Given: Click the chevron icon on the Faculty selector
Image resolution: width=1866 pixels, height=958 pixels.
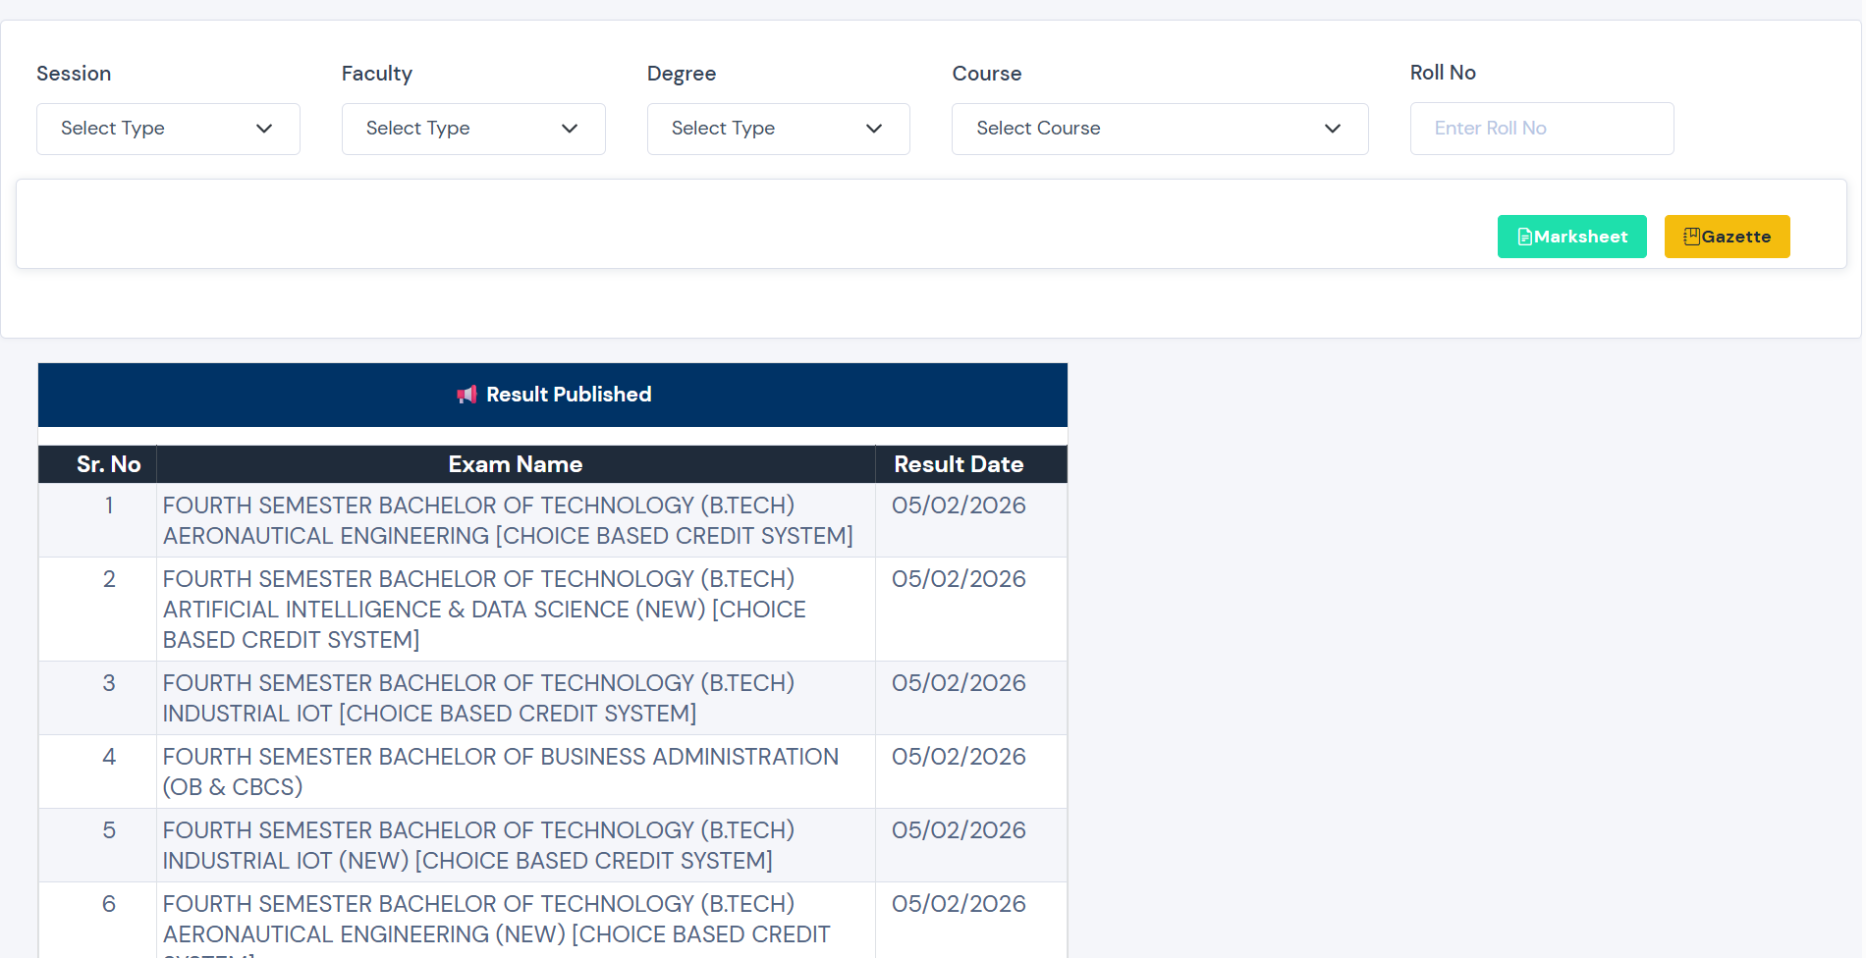Looking at the screenshot, I should 570,129.
